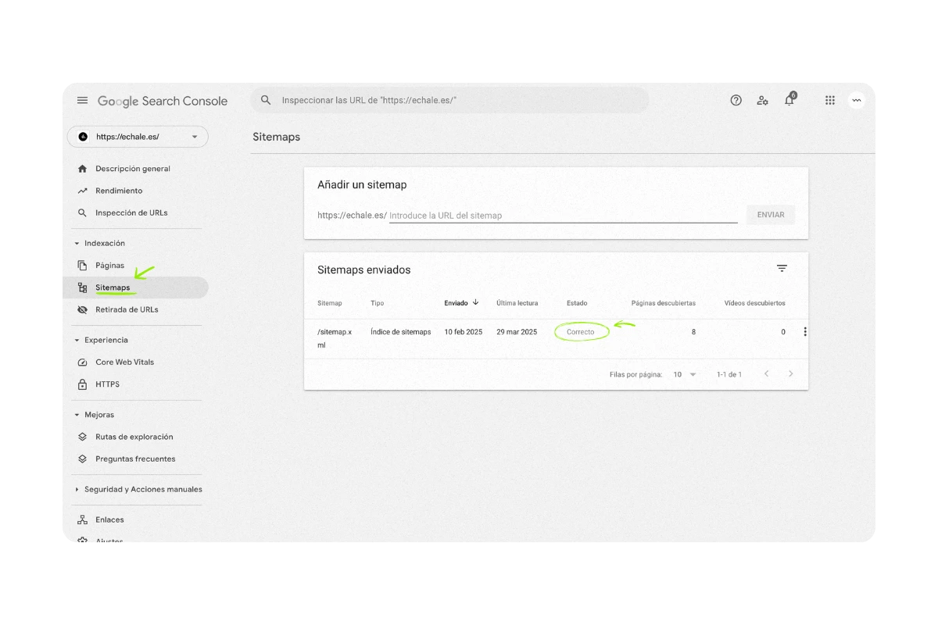Image resolution: width=938 pixels, height=625 pixels.
Task: Click the Índice de sitemaps cell
Action: [x=401, y=332]
